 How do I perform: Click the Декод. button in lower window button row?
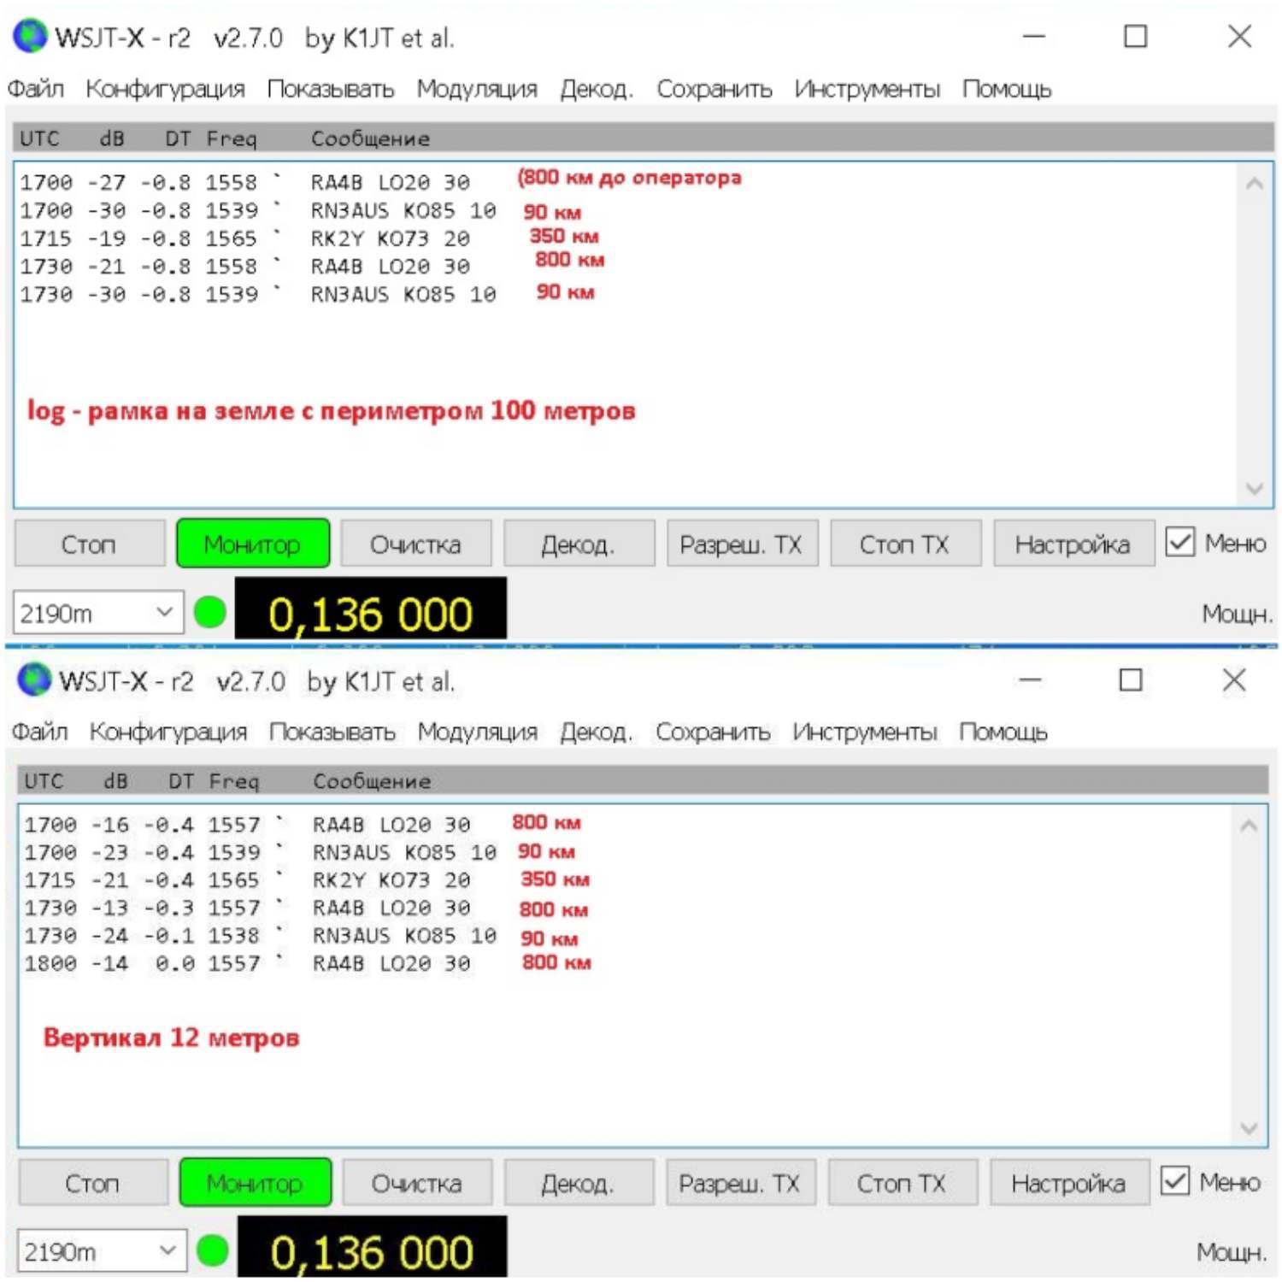579,1183
